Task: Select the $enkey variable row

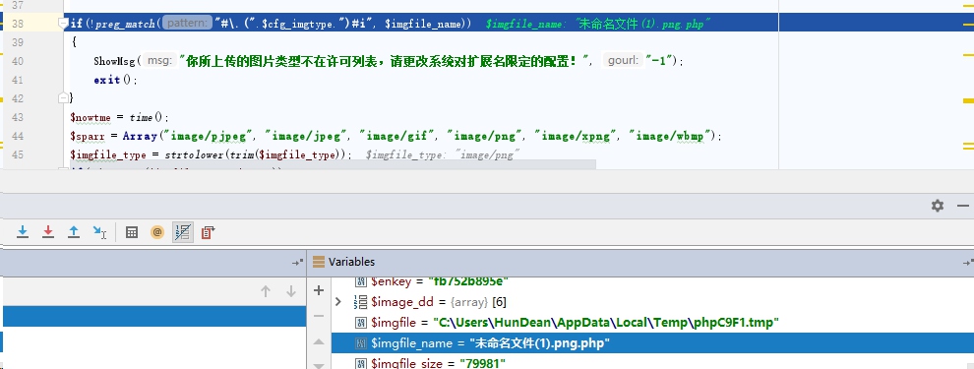Action: (653, 282)
